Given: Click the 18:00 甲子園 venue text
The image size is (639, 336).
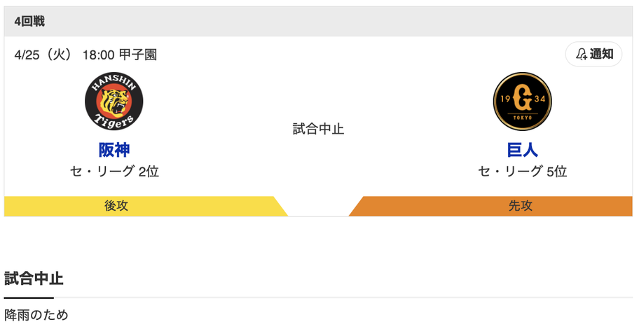Looking at the screenshot, I should pyautogui.click(x=119, y=55).
